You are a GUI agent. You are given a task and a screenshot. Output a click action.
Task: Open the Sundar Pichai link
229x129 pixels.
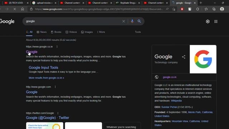[x=169, y=107]
